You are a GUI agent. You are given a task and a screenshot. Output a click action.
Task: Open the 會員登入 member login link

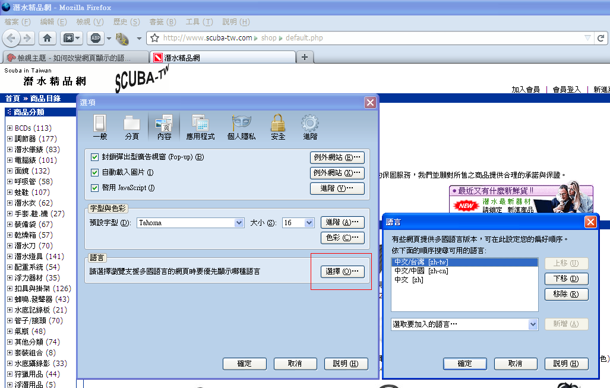pyautogui.click(x=567, y=90)
